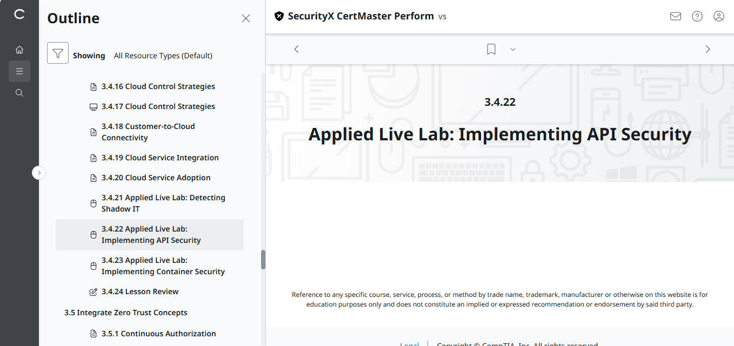Select the outline menu icon in sidebar
734x346 pixels.
click(19, 71)
